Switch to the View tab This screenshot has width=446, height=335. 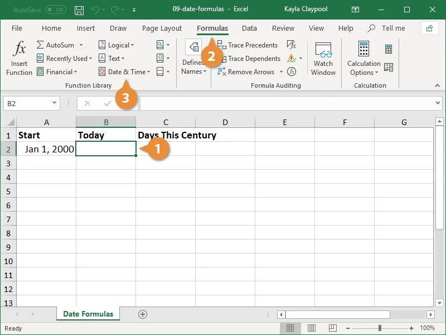pos(316,28)
